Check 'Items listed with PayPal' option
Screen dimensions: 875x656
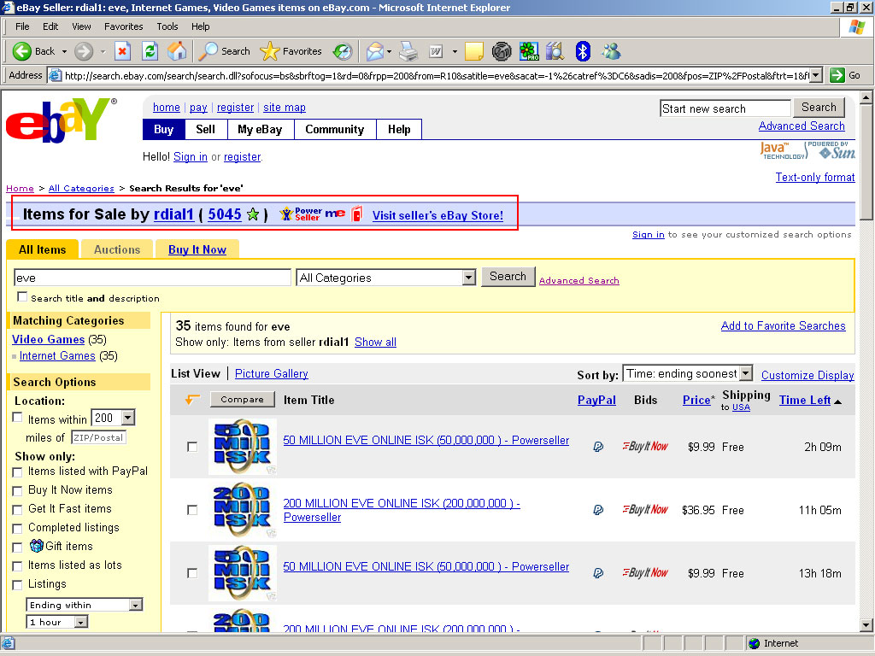coord(17,471)
